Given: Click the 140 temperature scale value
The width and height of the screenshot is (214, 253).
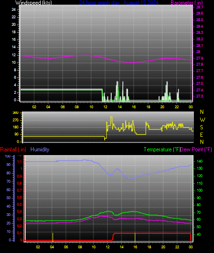Looking at the screenshot, I should coord(200,161).
